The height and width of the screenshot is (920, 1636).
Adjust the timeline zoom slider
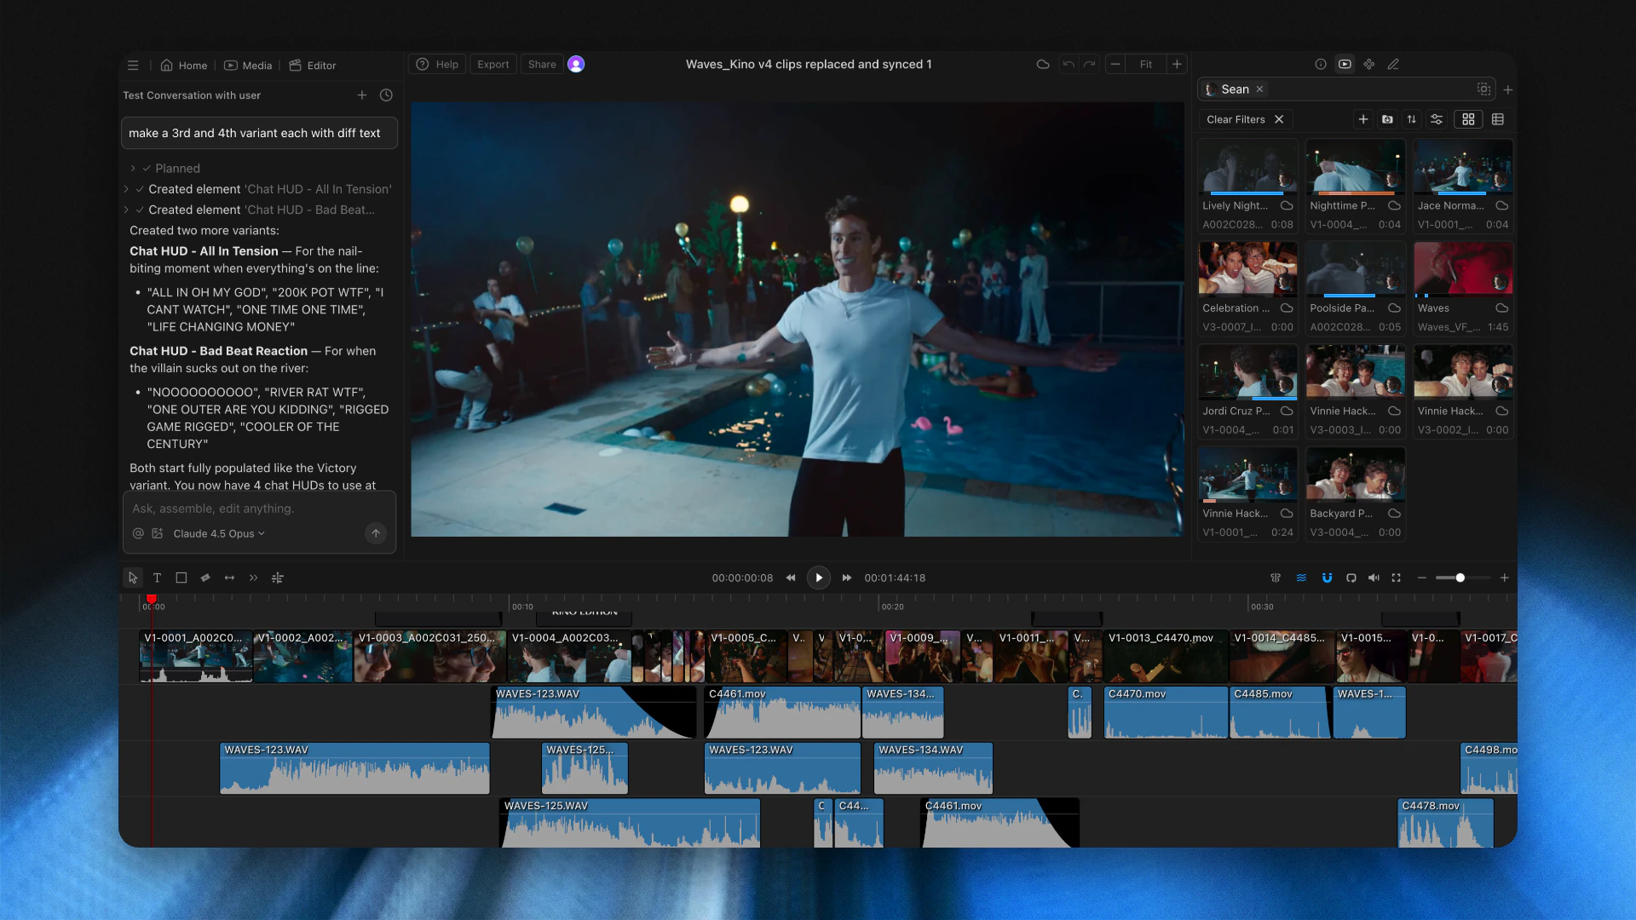pos(1460,578)
